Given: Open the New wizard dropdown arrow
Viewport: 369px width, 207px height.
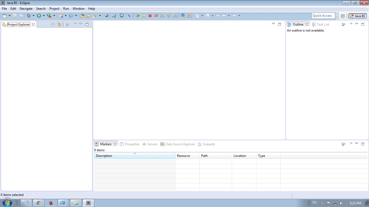Looking at the screenshot, I should click(x=9, y=16).
